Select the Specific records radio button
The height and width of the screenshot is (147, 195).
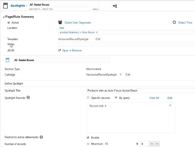click(88, 98)
